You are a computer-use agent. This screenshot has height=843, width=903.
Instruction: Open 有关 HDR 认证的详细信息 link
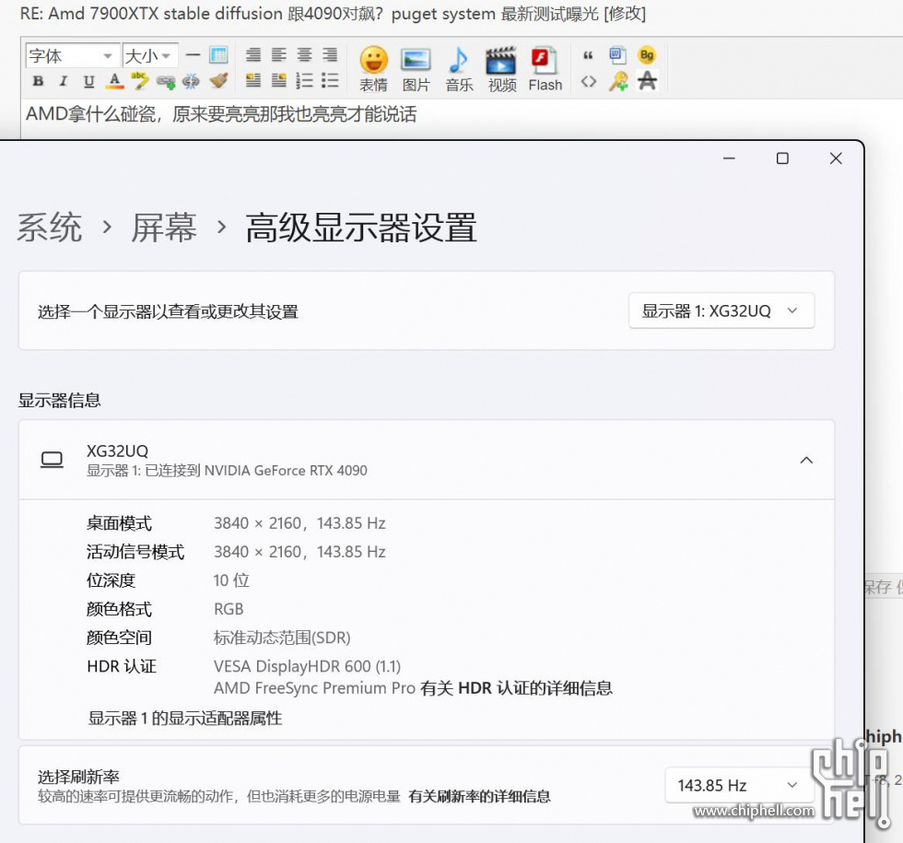click(517, 688)
